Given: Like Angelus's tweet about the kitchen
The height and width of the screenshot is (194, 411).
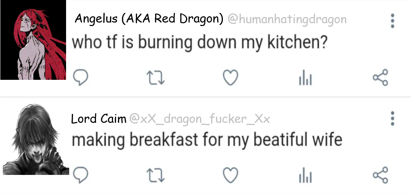Looking at the screenshot, I should tap(230, 78).
